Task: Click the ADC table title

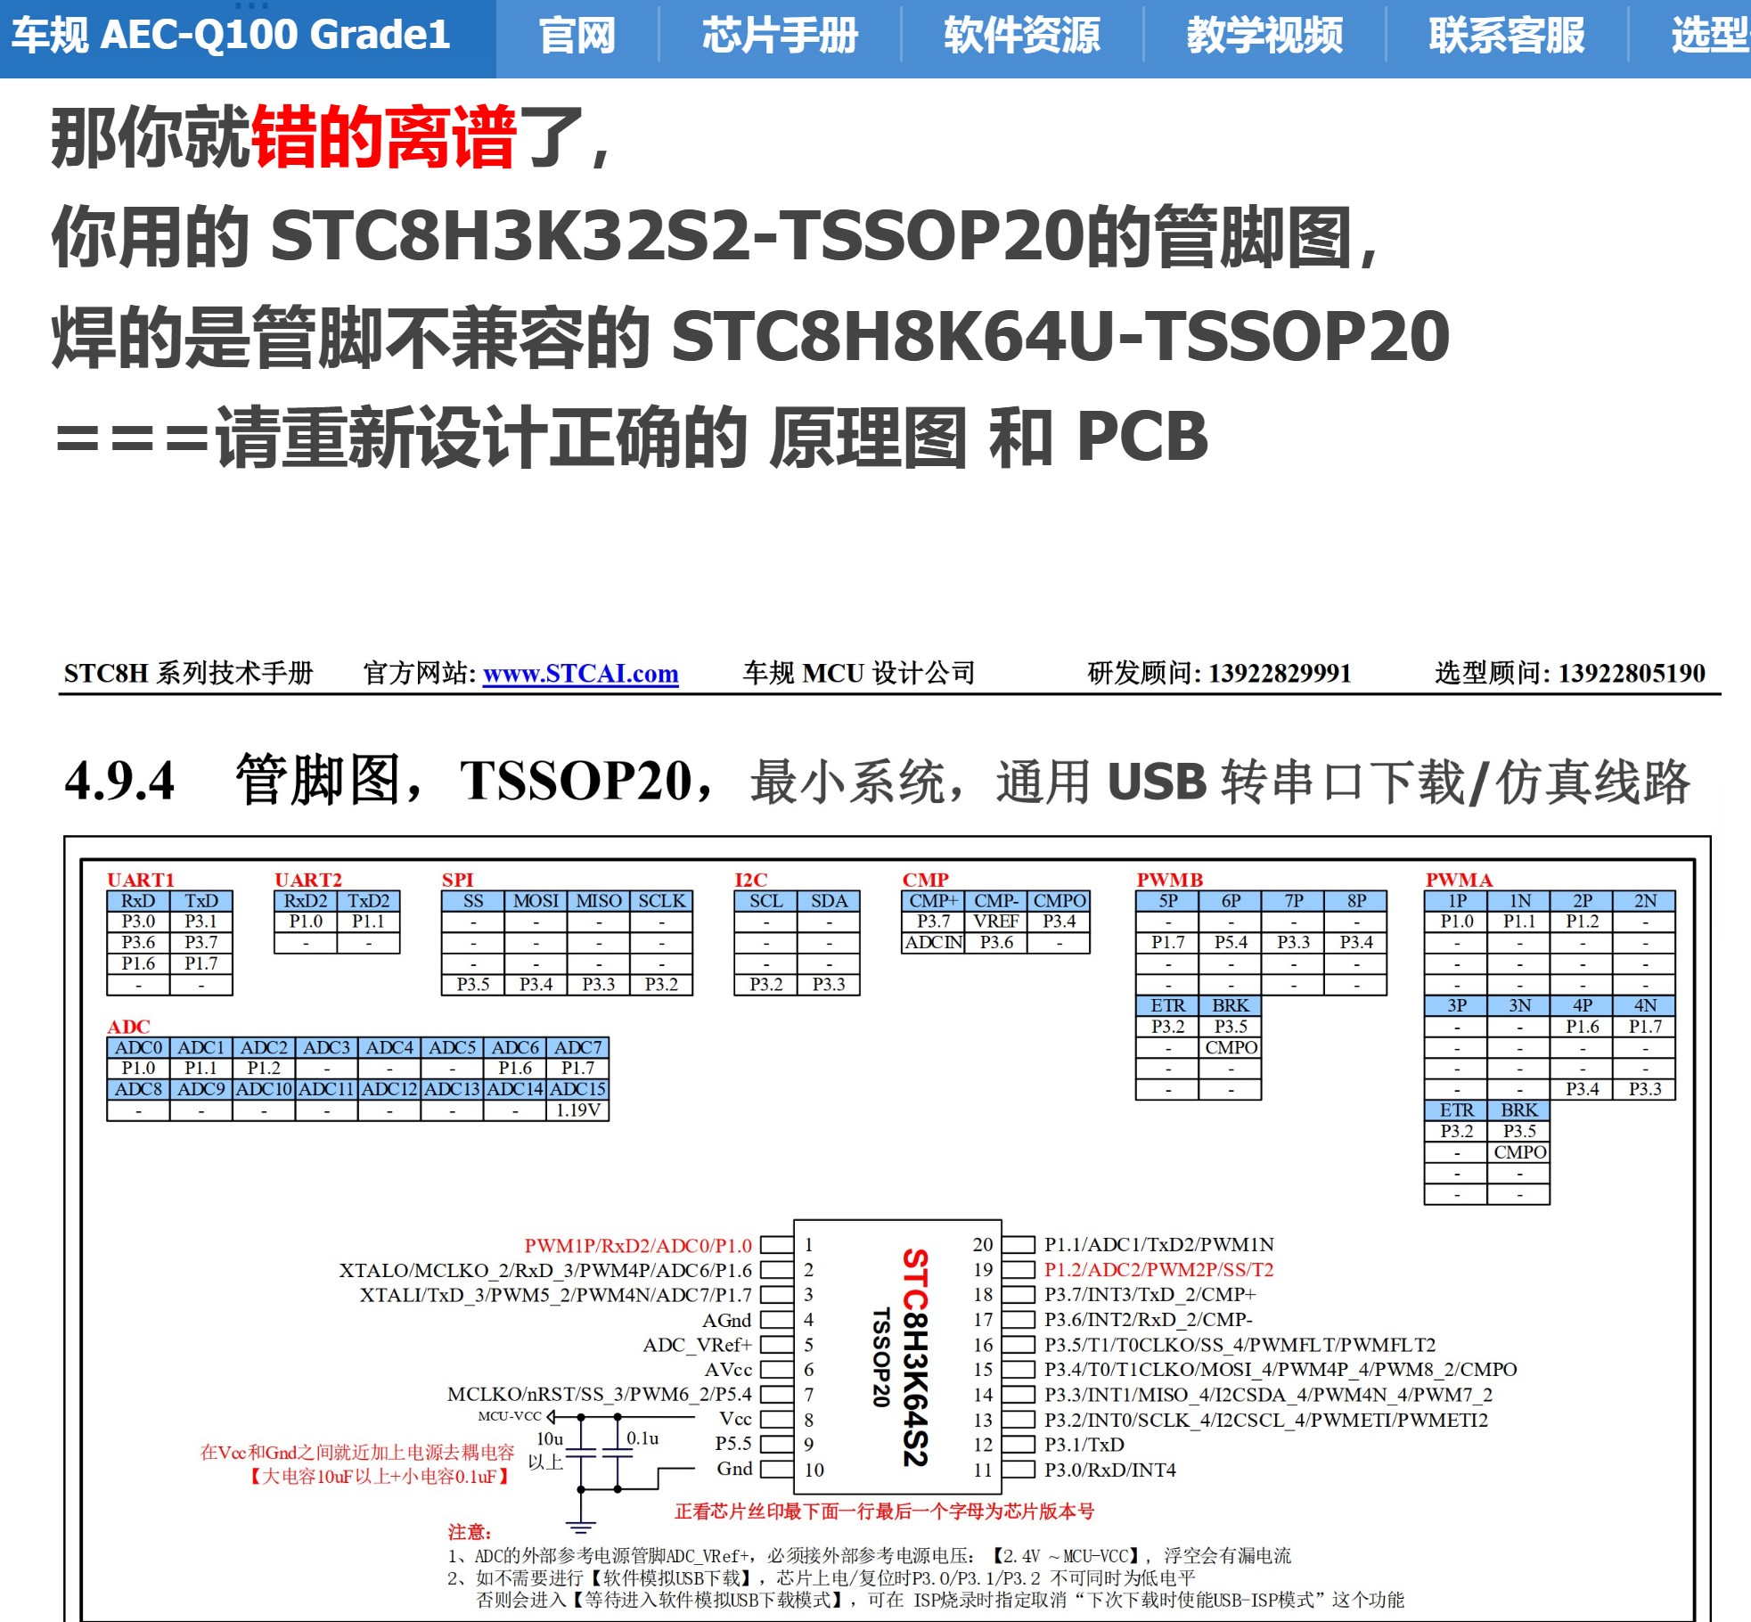Action: (x=128, y=1027)
